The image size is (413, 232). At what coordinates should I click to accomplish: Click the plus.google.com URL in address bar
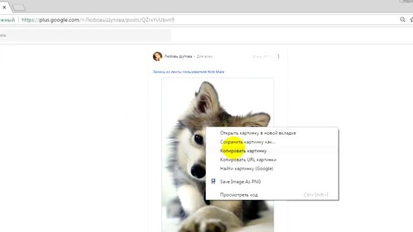point(97,20)
